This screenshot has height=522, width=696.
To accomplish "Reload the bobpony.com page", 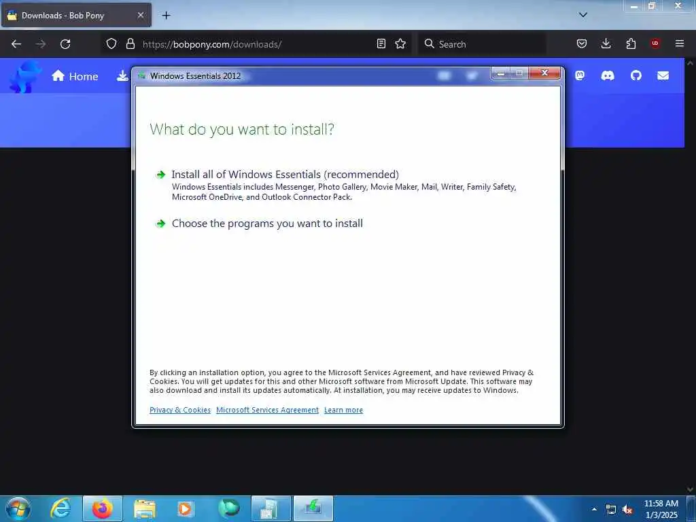I will click(x=65, y=44).
